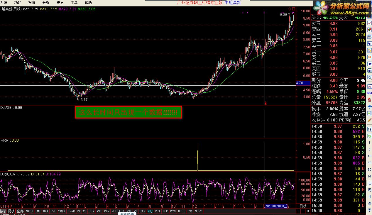Screen dimensions: 372x215
Task: Select the OBV indicator tab
Action: tap(91, 211)
